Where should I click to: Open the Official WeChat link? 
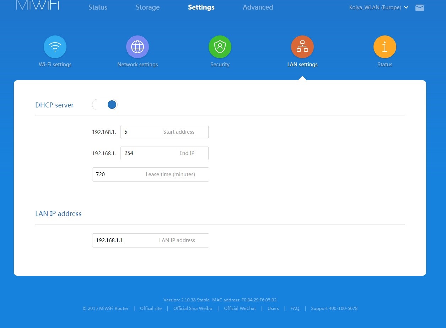tap(240, 308)
